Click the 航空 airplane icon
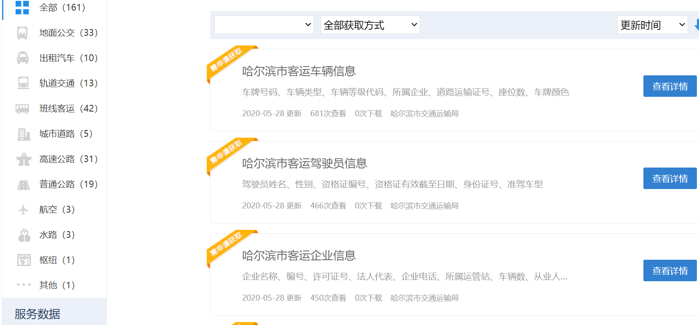Image resolution: width=699 pixels, height=325 pixels. tap(24, 209)
